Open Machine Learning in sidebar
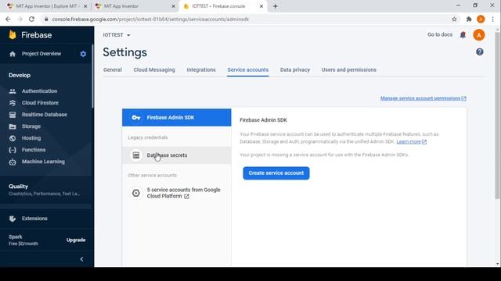Image resolution: width=501 pixels, height=281 pixels. [43, 162]
